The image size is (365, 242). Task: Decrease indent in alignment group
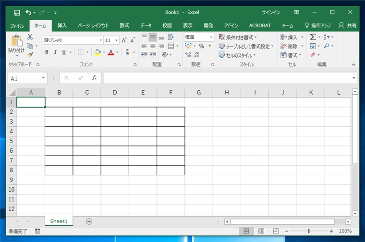pyautogui.click(x=145, y=55)
